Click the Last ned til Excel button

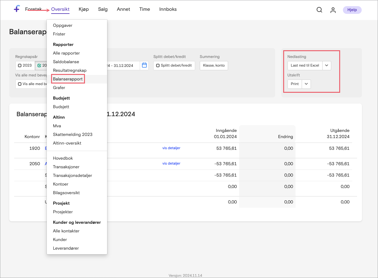pos(305,65)
